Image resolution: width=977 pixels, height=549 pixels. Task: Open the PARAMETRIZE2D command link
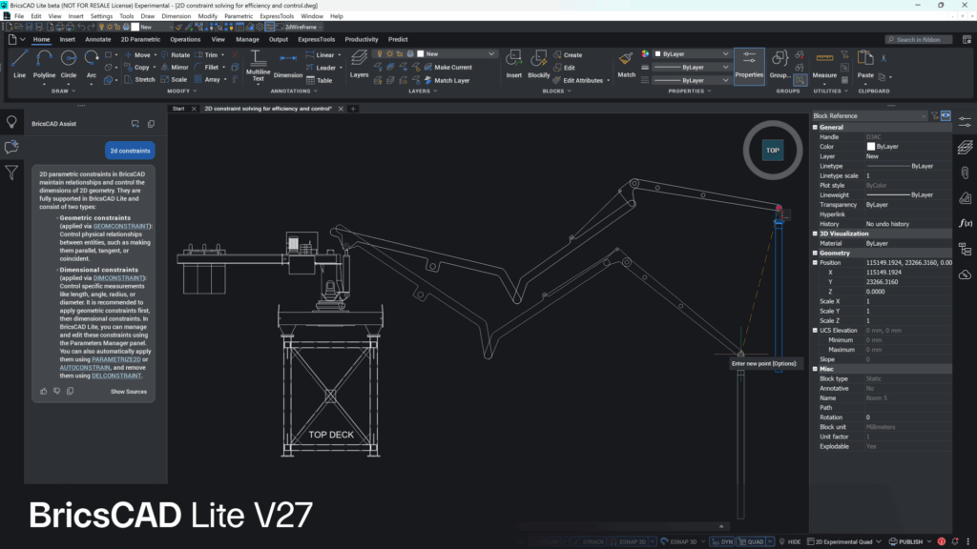tap(115, 359)
